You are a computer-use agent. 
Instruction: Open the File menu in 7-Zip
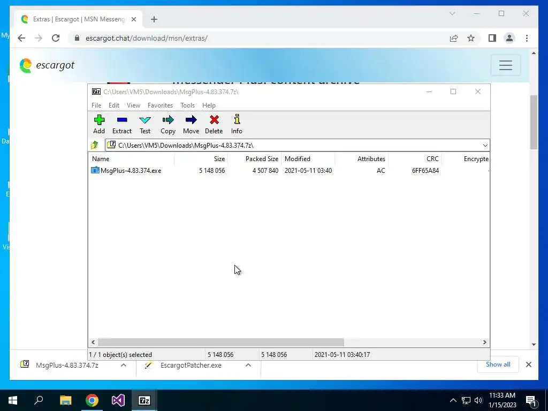click(x=96, y=105)
